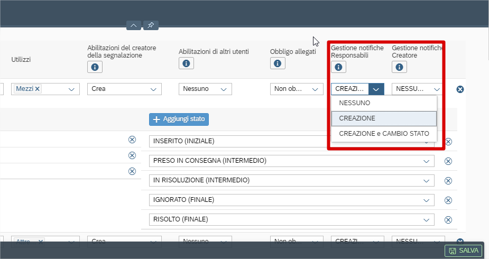Image resolution: width=489 pixels, height=259 pixels.
Task: Click the third circled X in left list
Action: point(132,171)
